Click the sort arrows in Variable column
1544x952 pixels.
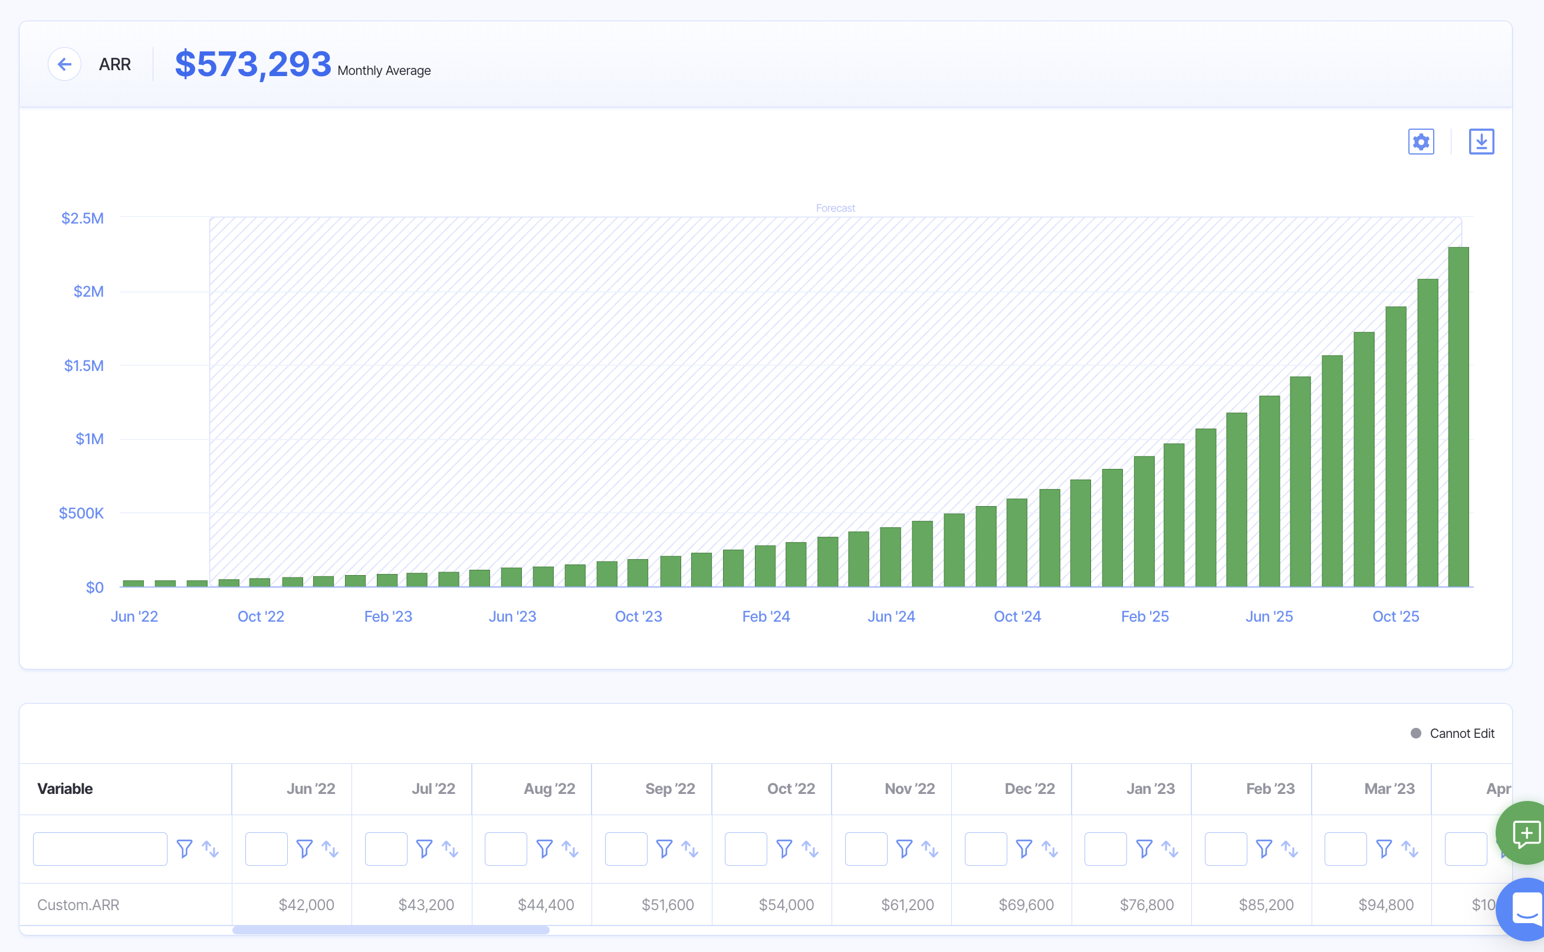click(x=210, y=849)
